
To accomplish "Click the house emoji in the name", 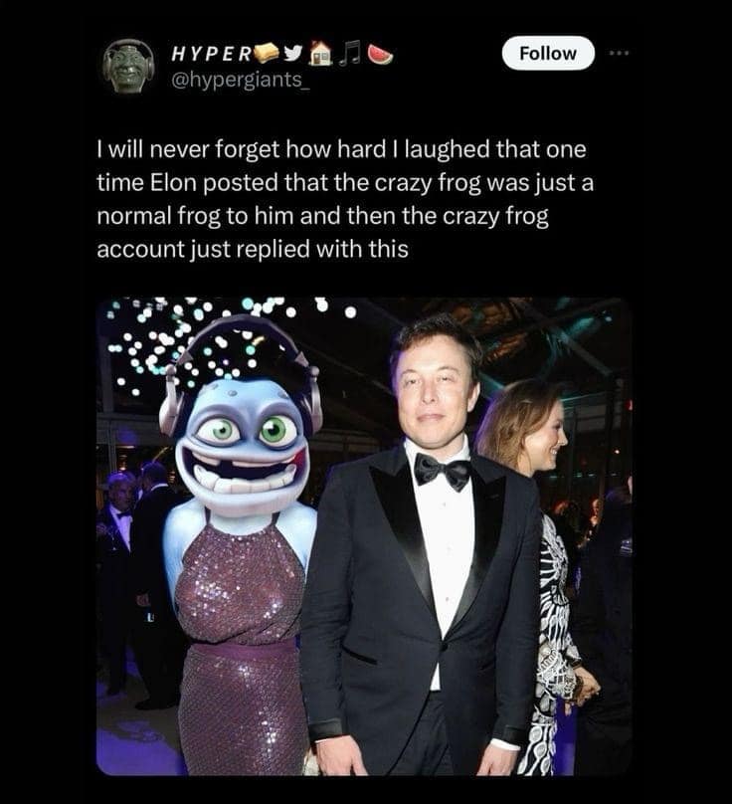I will point(322,53).
